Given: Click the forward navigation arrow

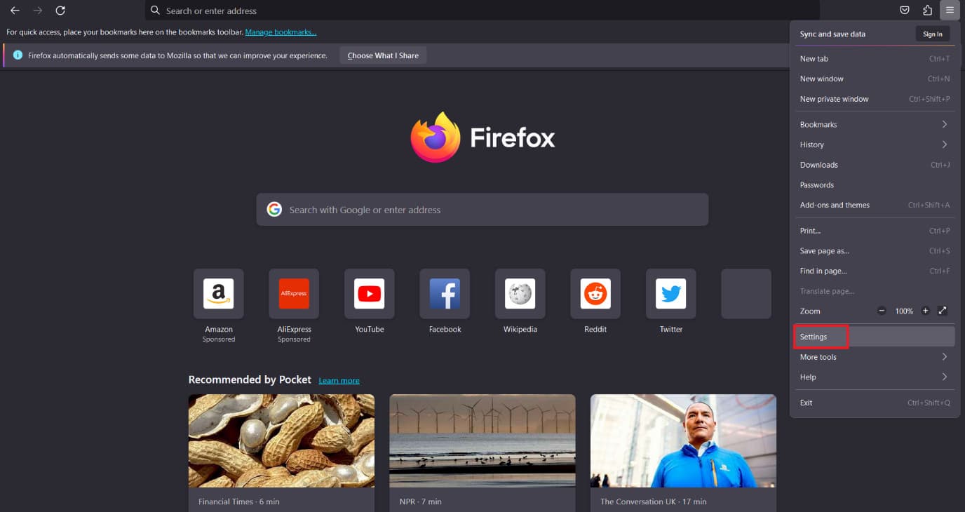Looking at the screenshot, I should pyautogui.click(x=38, y=11).
